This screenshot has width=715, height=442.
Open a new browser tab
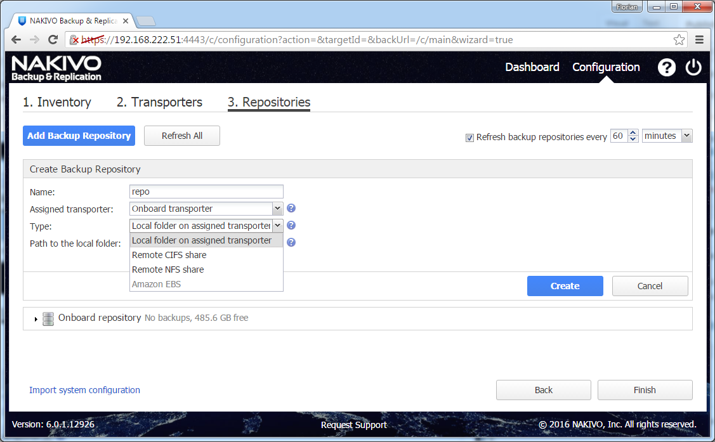146,21
